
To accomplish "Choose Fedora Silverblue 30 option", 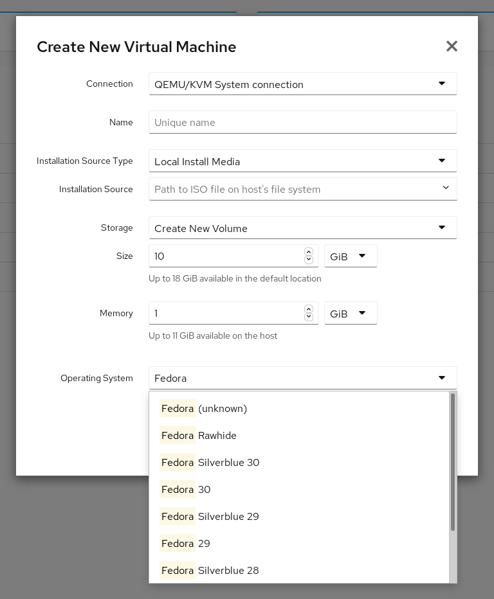I will point(210,463).
